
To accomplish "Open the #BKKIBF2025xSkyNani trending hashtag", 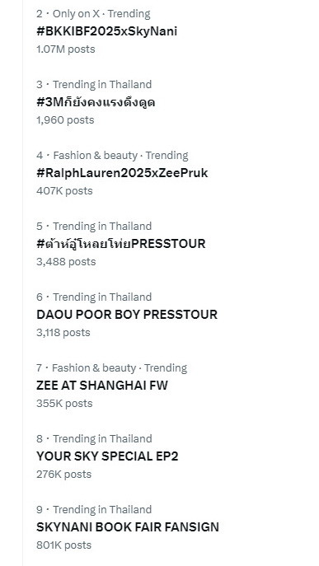I will click(x=106, y=31).
